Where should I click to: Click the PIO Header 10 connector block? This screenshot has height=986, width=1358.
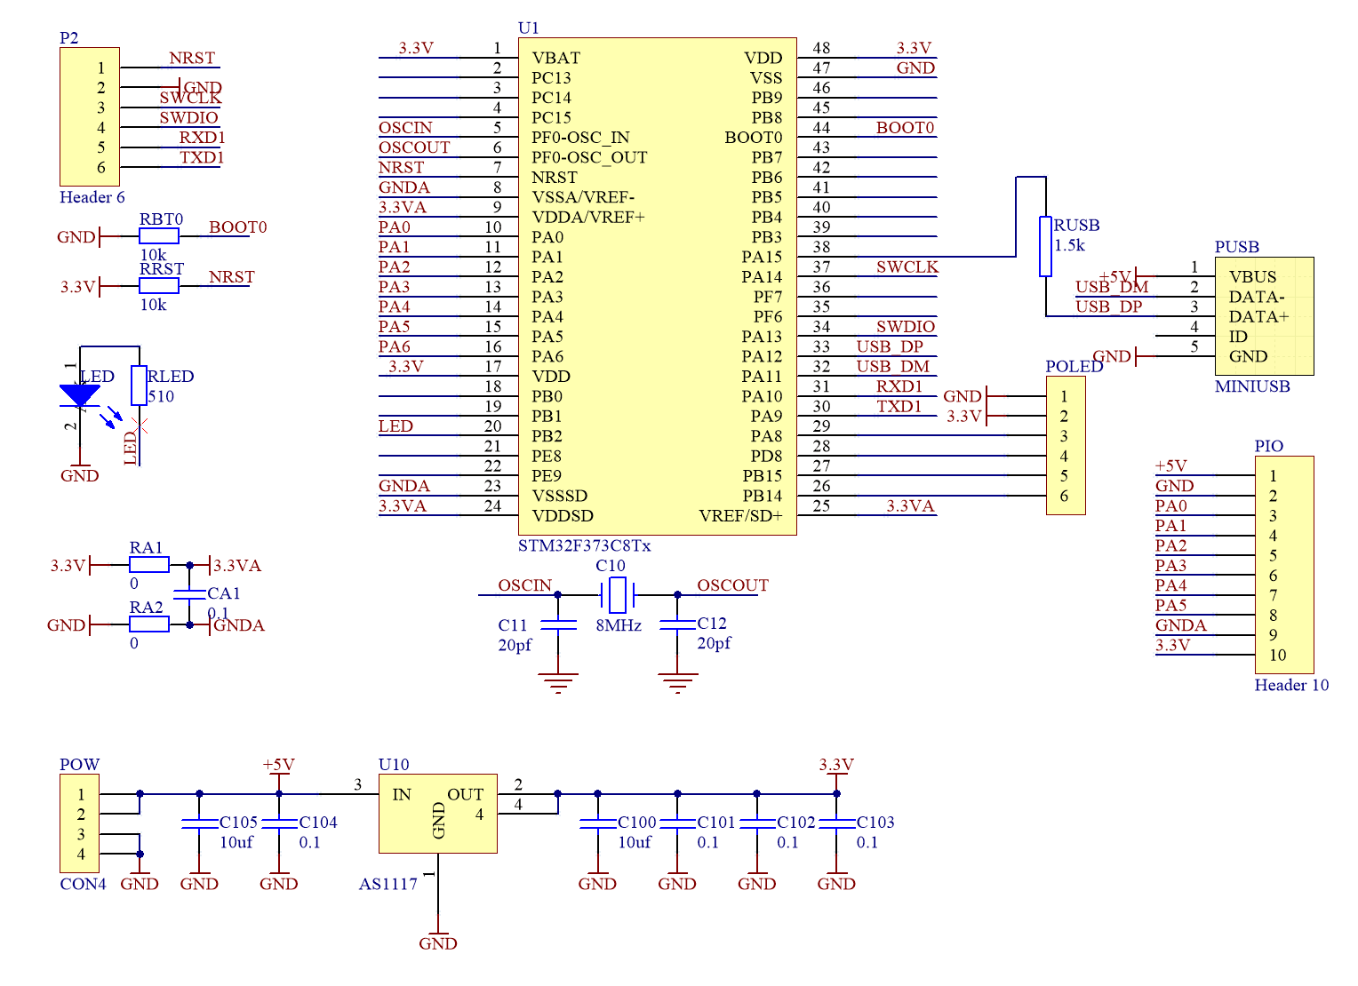click(x=1283, y=564)
